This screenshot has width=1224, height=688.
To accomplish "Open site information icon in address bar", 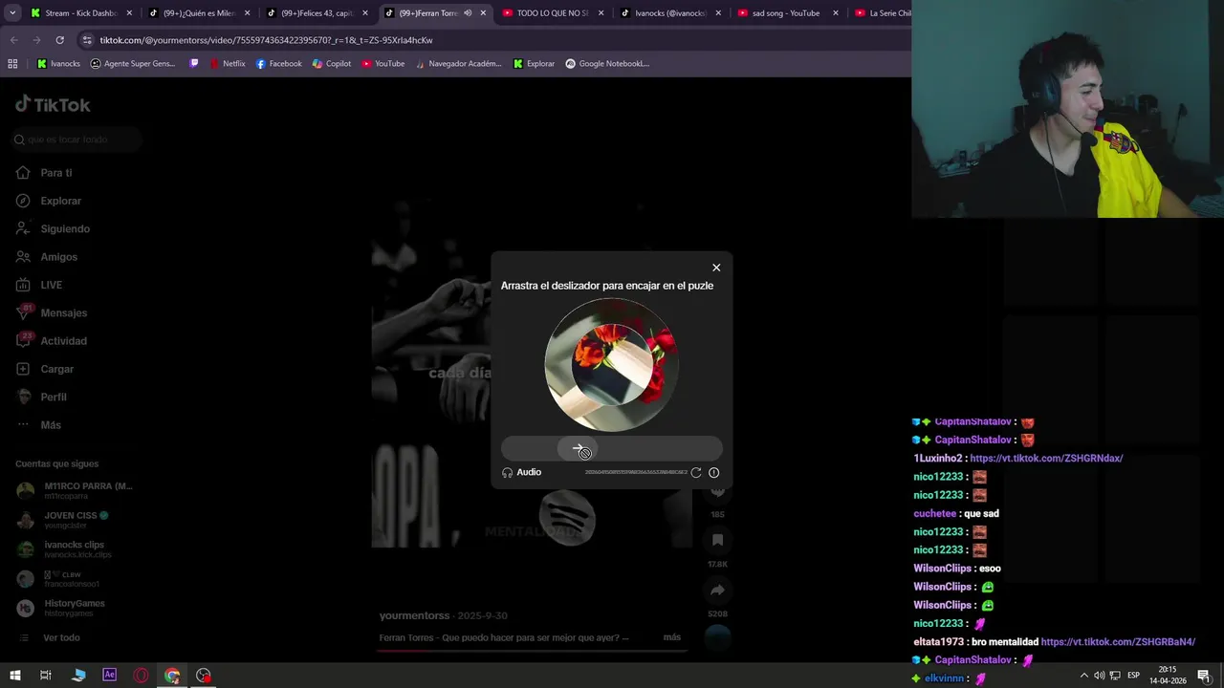I will (87, 40).
